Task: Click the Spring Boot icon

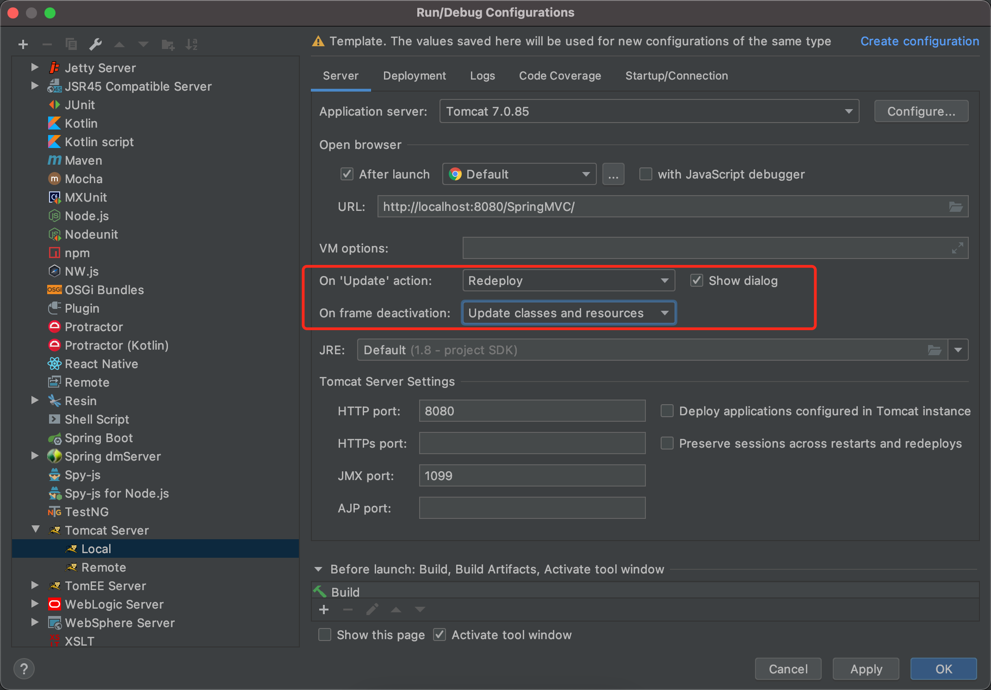Action: tap(54, 438)
